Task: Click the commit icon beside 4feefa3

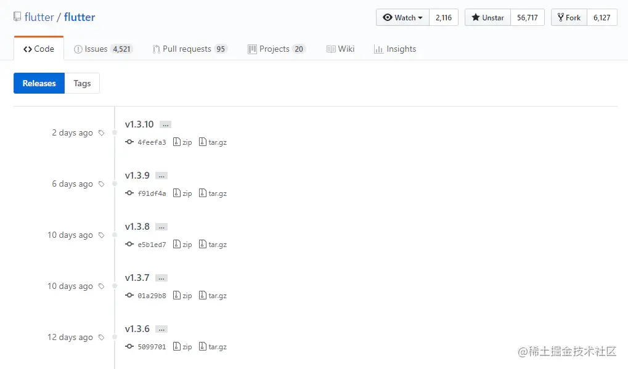Action: point(129,142)
